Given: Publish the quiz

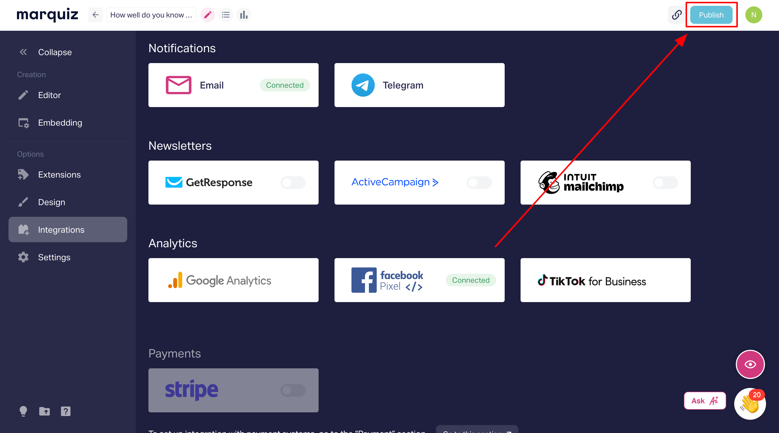Looking at the screenshot, I should click(x=711, y=15).
